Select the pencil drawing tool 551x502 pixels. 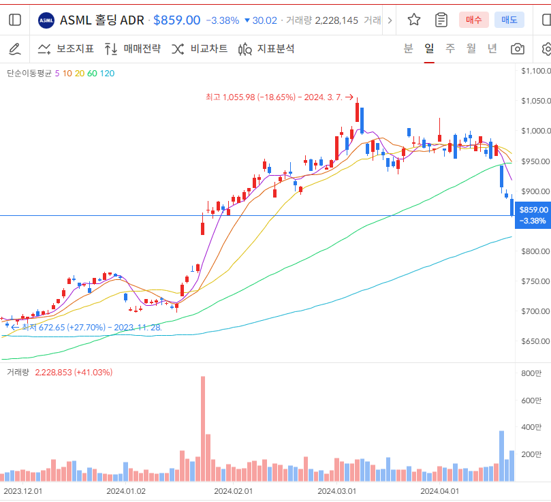point(15,49)
